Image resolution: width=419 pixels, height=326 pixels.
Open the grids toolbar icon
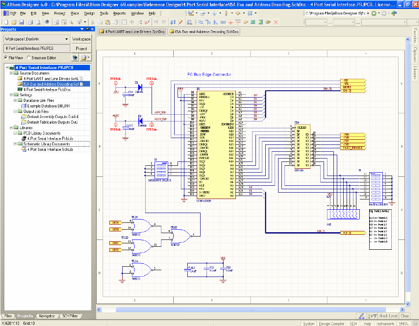pos(250,13)
